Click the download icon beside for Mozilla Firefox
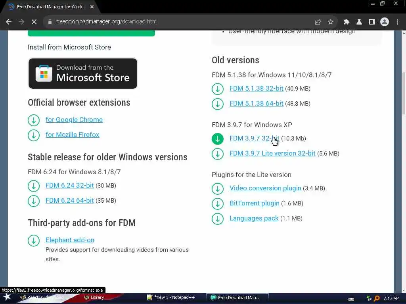The width and height of the screenshot is (406, 304). click(34, 135)
